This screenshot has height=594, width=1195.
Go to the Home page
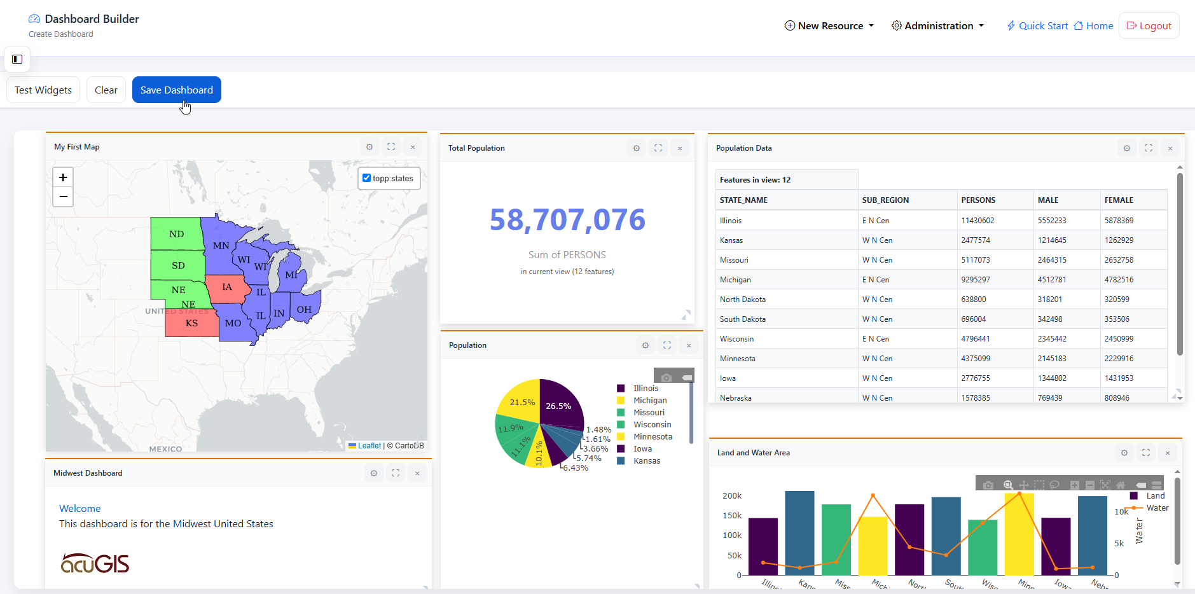tap(1094, 26)
